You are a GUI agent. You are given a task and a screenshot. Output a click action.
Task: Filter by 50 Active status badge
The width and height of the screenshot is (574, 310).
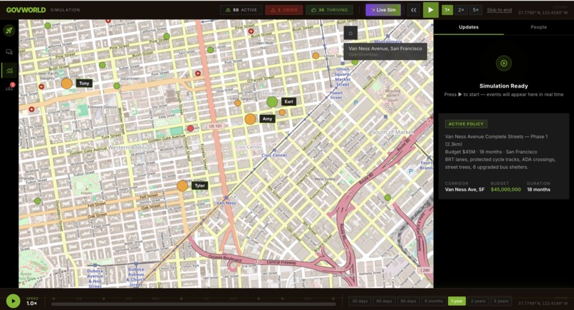241,10
